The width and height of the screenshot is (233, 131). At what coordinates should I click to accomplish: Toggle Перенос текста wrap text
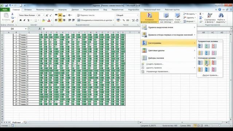pyautogui.click(x=86, y=15)
